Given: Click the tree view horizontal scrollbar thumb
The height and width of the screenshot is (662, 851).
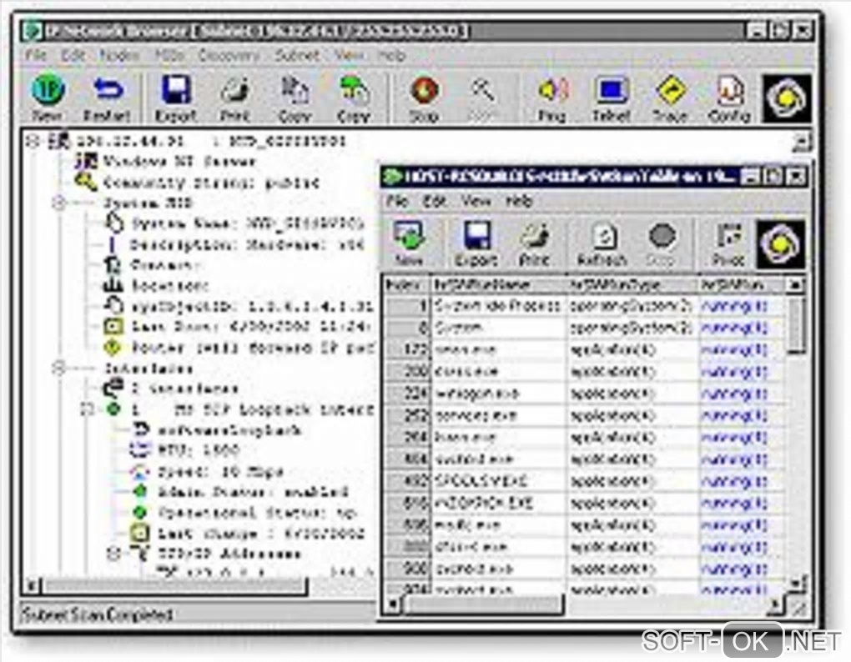Looking at the screenshot, I should [x=175, y=585].
